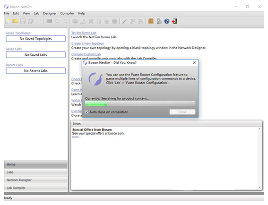
Task: Click the grayed X delete toolbar icon
Action: [91, 21]
